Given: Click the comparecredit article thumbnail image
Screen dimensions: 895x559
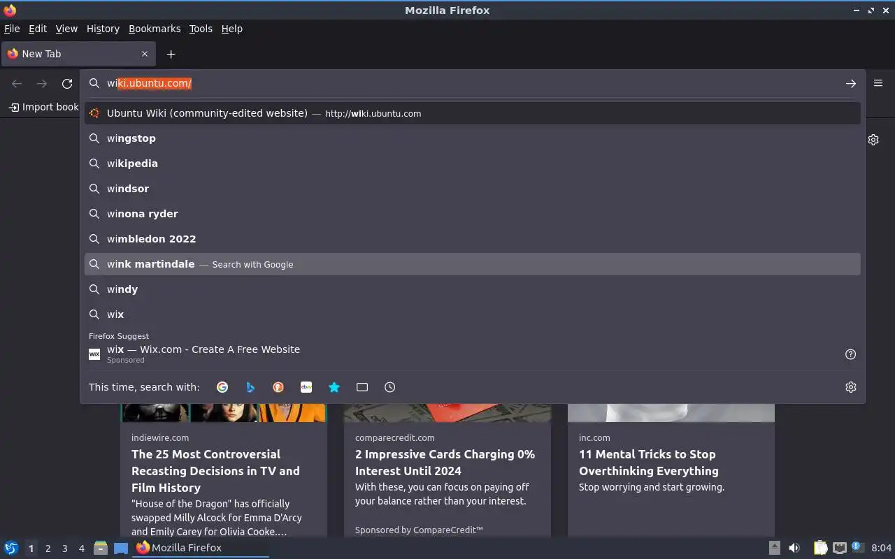Looking at the screenshot, I should [447, 413].
